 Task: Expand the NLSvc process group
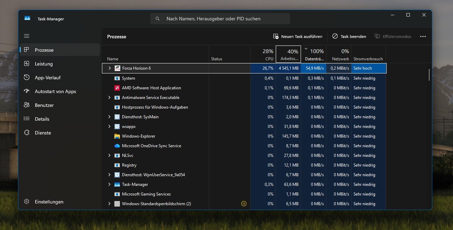(x=110, y=156)
